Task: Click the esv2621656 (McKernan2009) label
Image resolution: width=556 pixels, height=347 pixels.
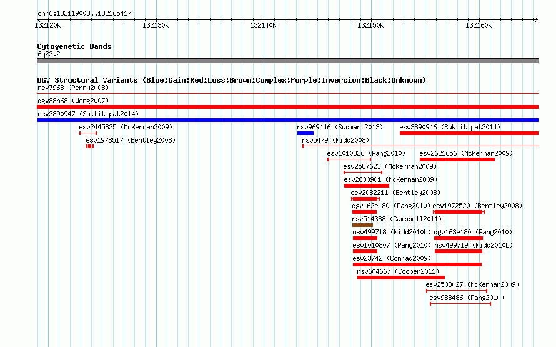Action: tap(466, 153)
